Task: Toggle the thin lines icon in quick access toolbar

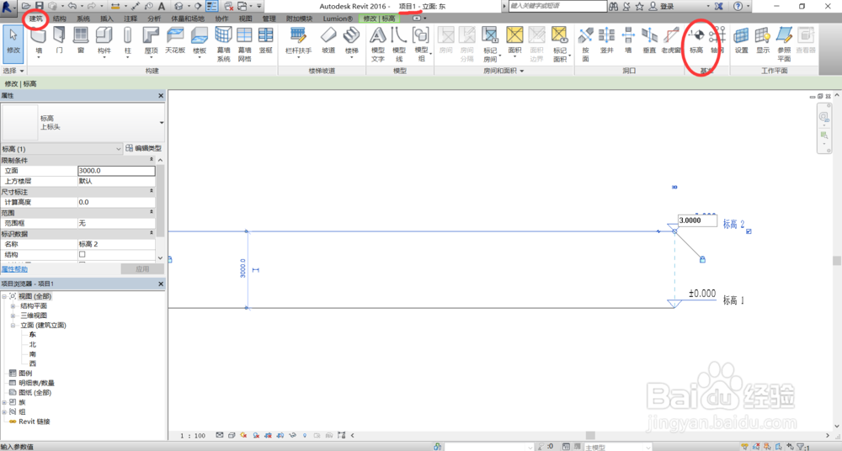Action: [x=212, y=6]
